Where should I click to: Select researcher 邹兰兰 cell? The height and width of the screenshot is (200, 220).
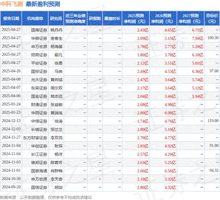(x=56, y=129)
